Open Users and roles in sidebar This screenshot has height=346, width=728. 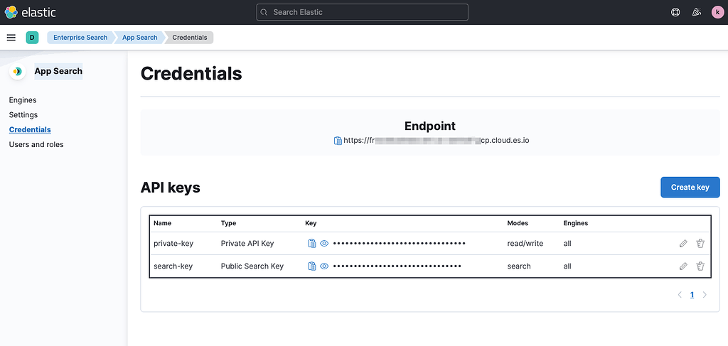point(36,144)
